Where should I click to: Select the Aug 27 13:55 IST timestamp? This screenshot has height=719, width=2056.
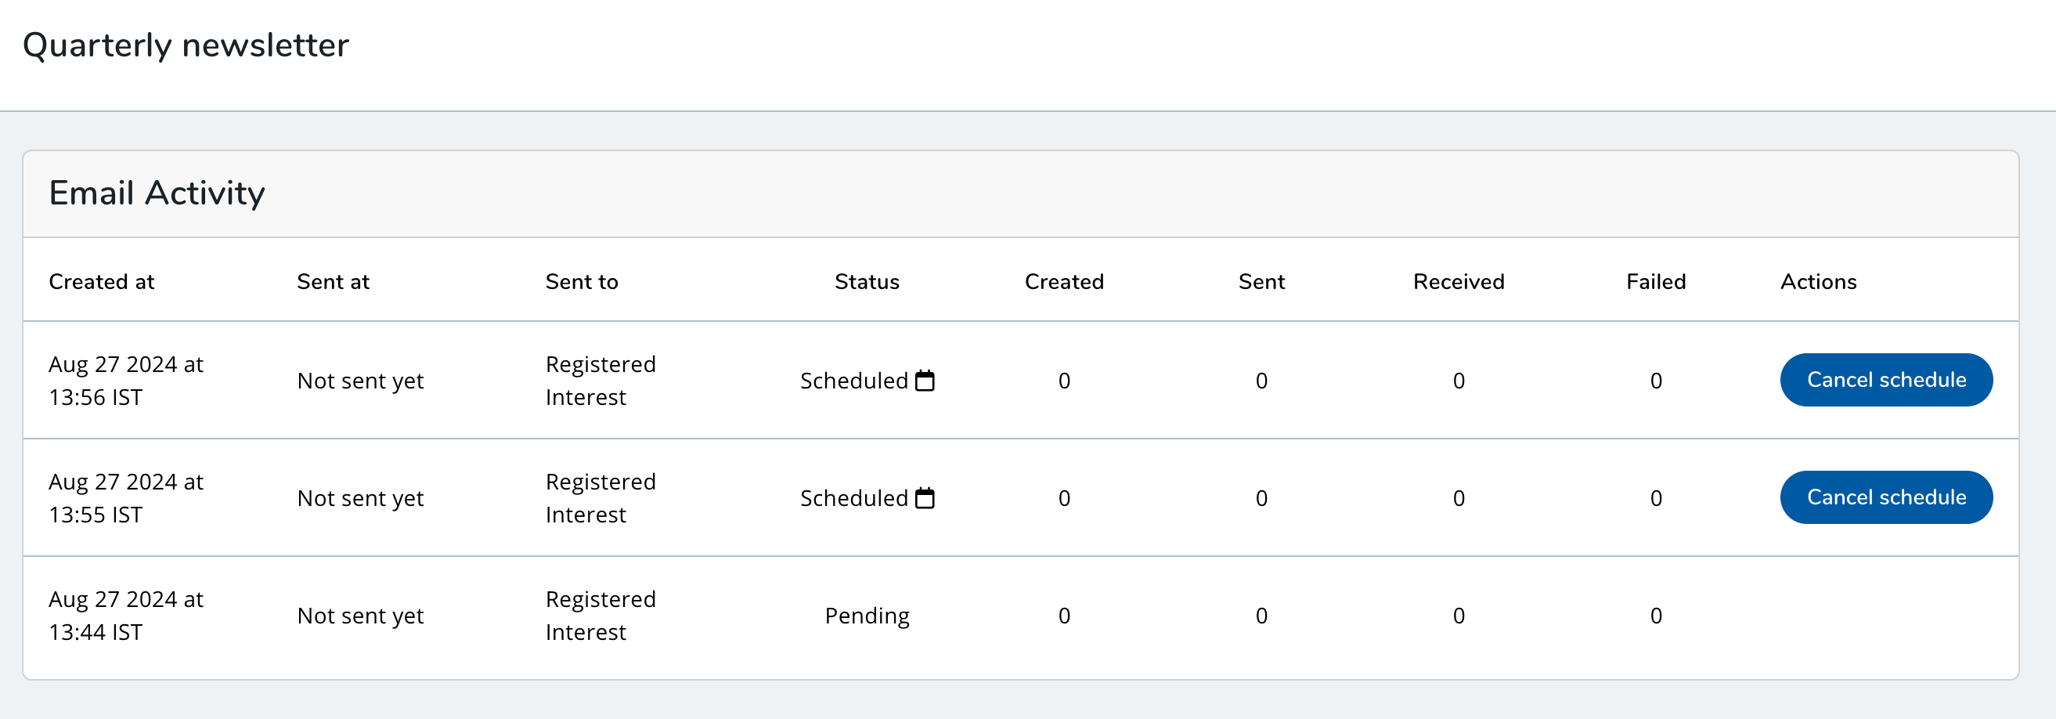[x=125, y=498]
